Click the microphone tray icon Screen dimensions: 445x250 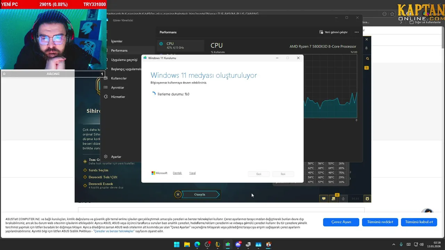click(x=401, y=244)
